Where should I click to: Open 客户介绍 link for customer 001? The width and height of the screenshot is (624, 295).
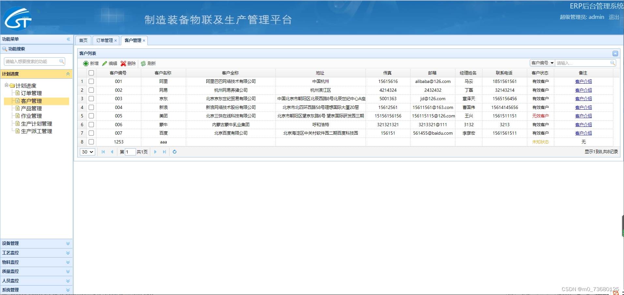point(583,81)
